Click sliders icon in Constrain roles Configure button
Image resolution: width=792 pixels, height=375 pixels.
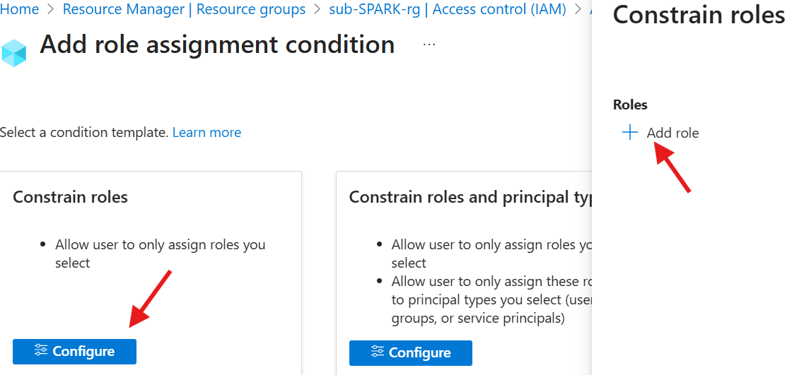[x=41, y=351]
